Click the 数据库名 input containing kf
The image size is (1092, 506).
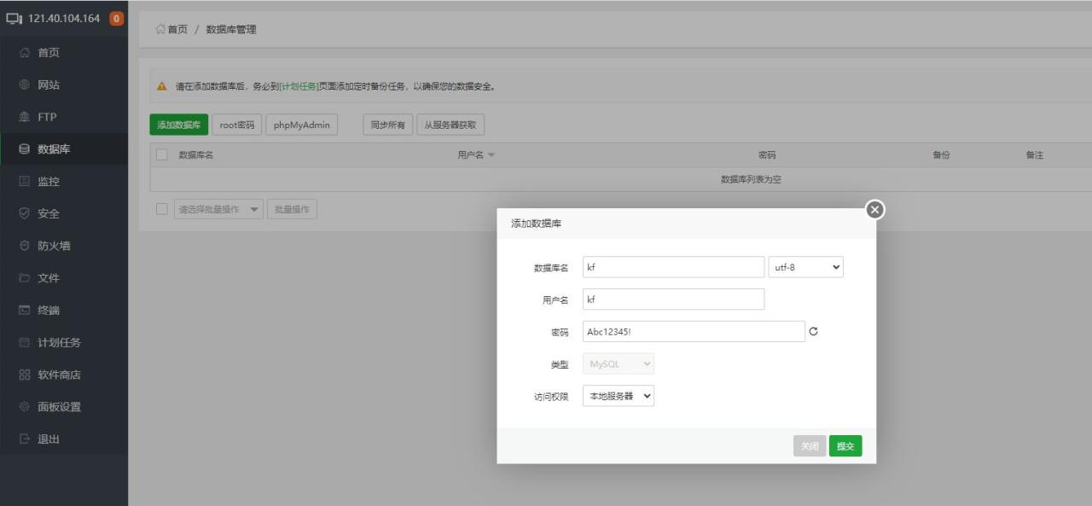(673, 266)
